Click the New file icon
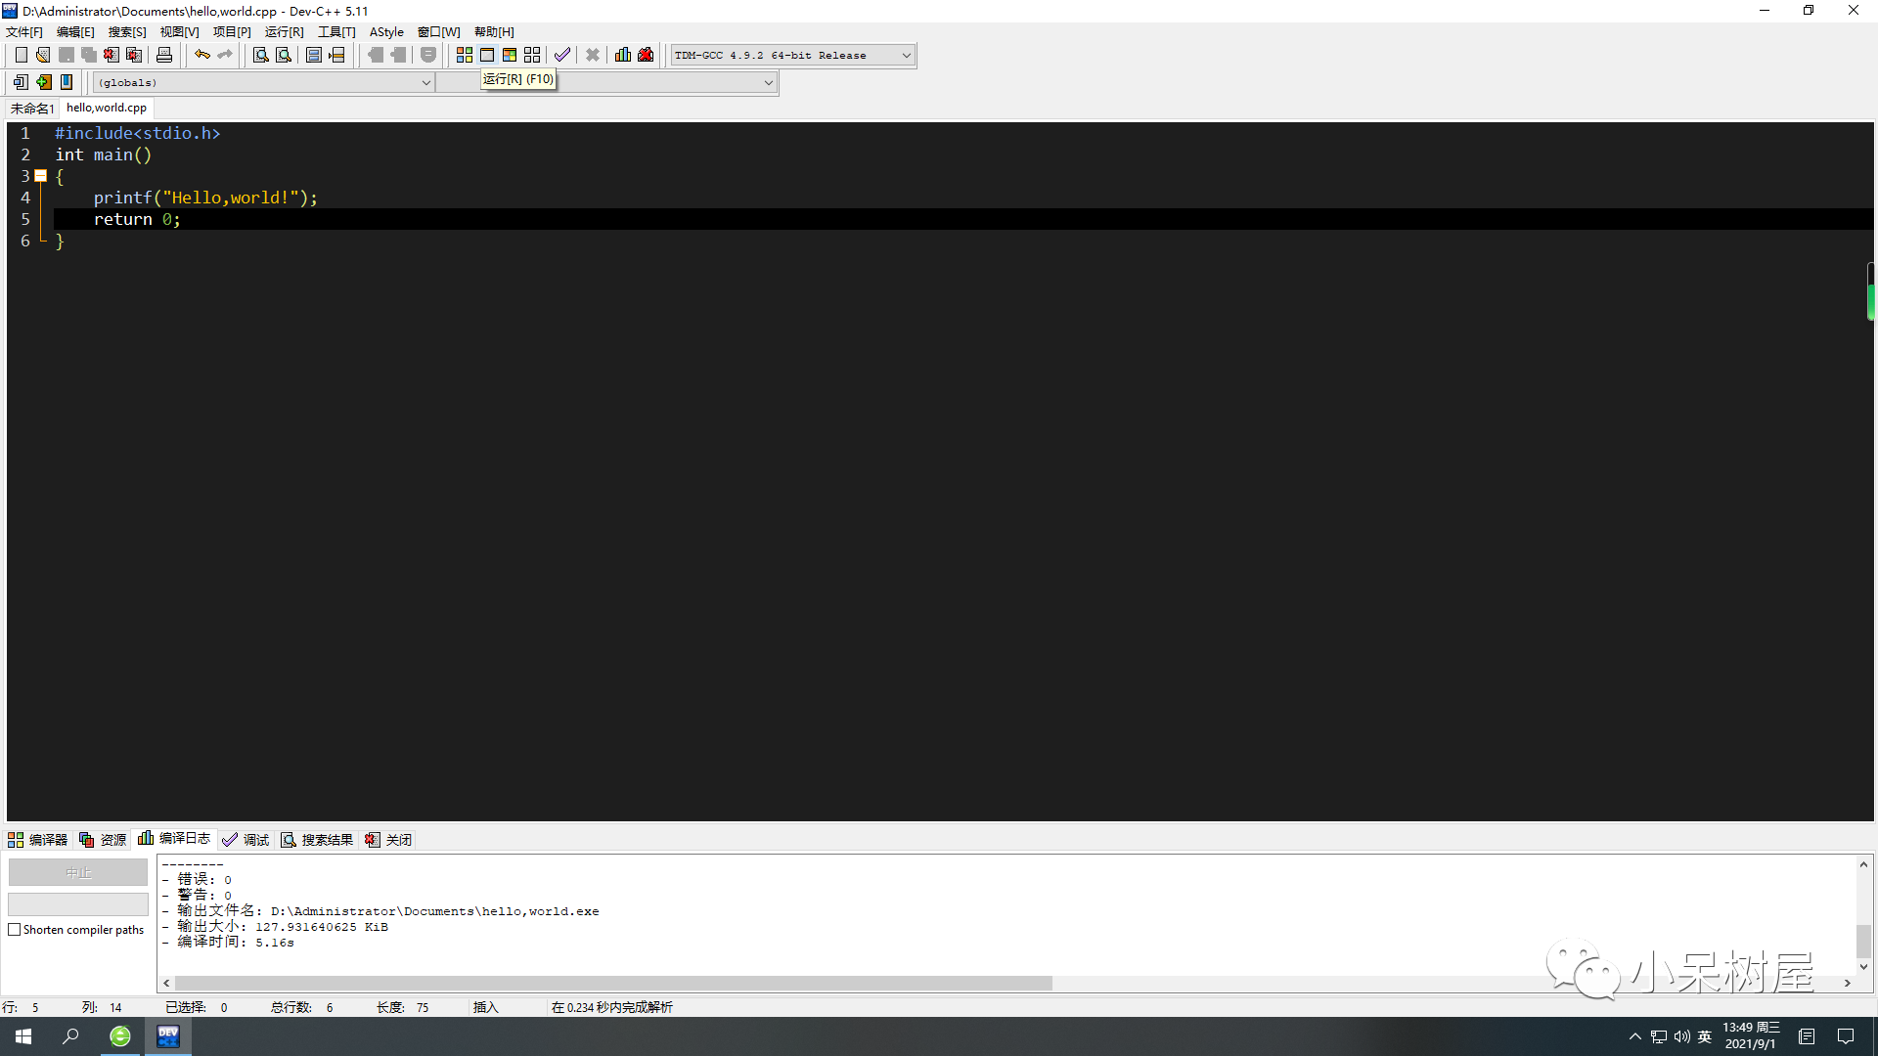This screenshot has height=1056, width=1878. [21, 55]
